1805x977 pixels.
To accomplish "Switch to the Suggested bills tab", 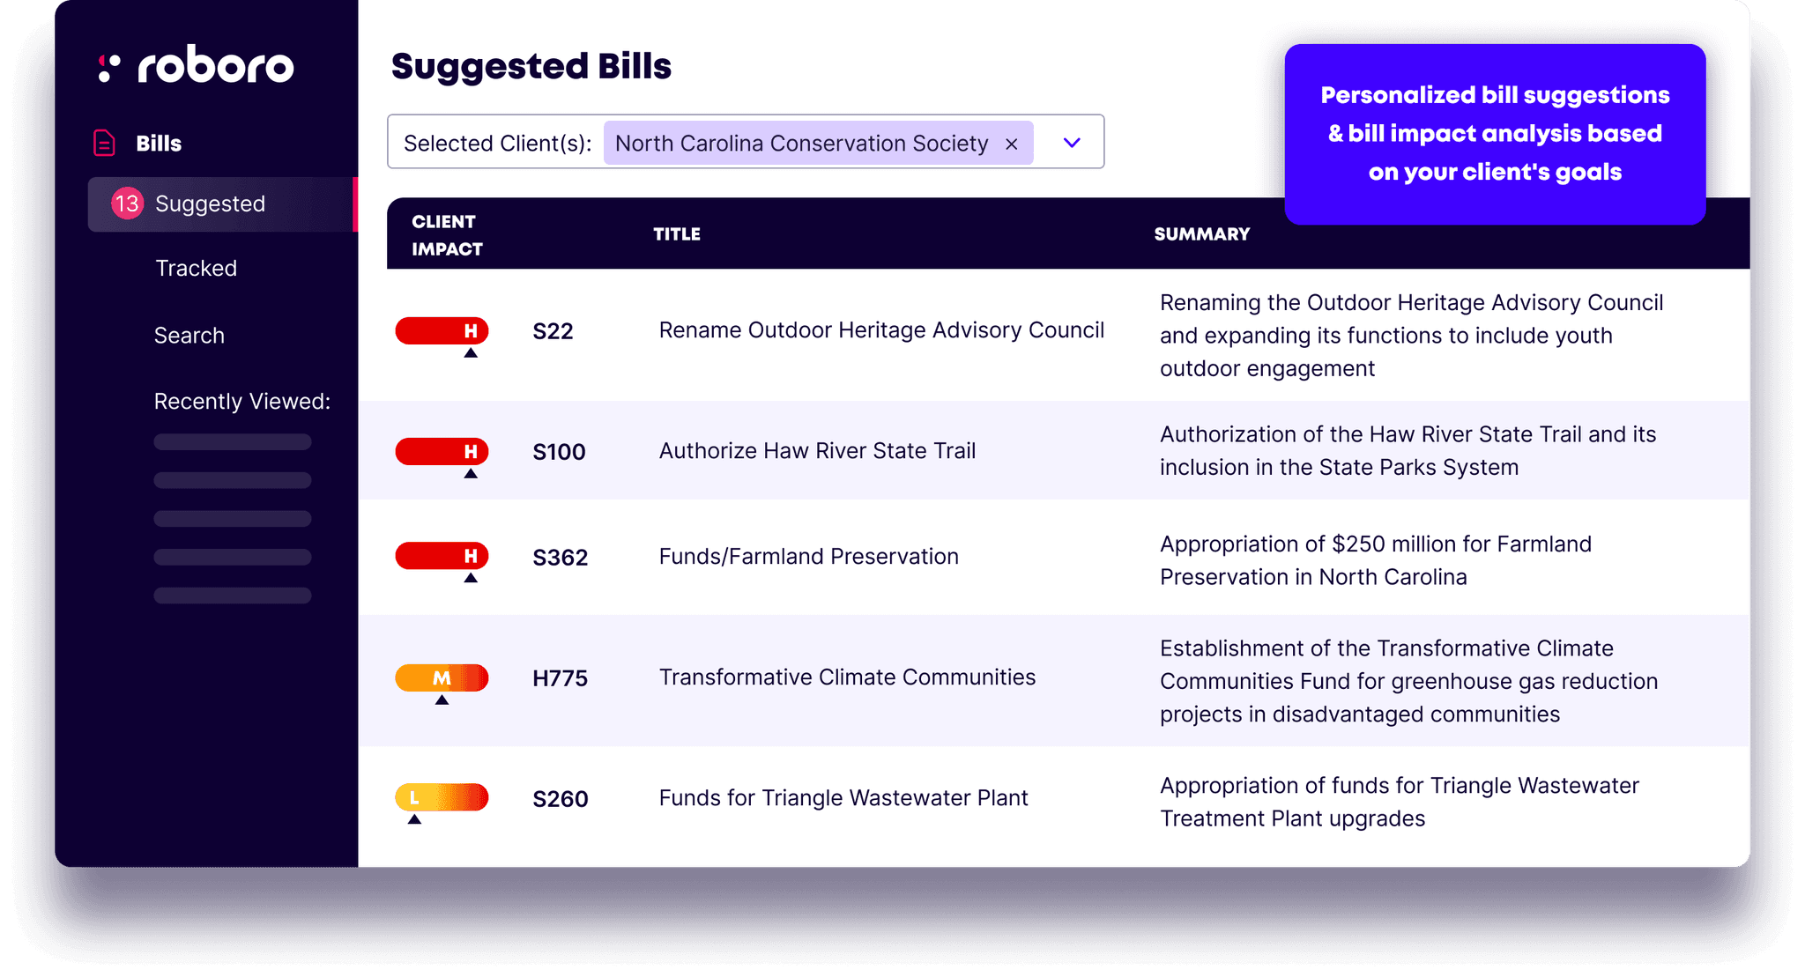I will pos(210,204).
